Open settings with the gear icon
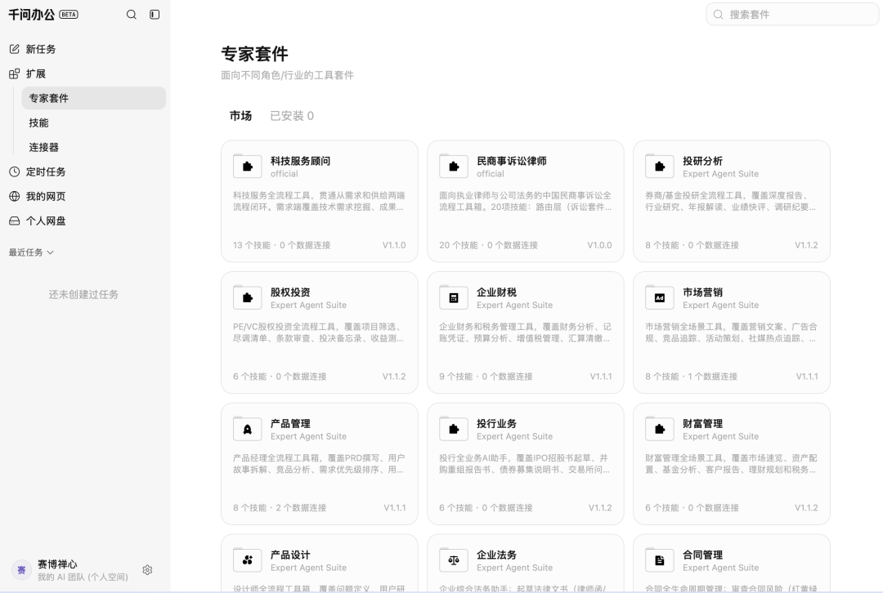This screenshot has height=593, width=883. pyautogui.click(x=147, y=570)
